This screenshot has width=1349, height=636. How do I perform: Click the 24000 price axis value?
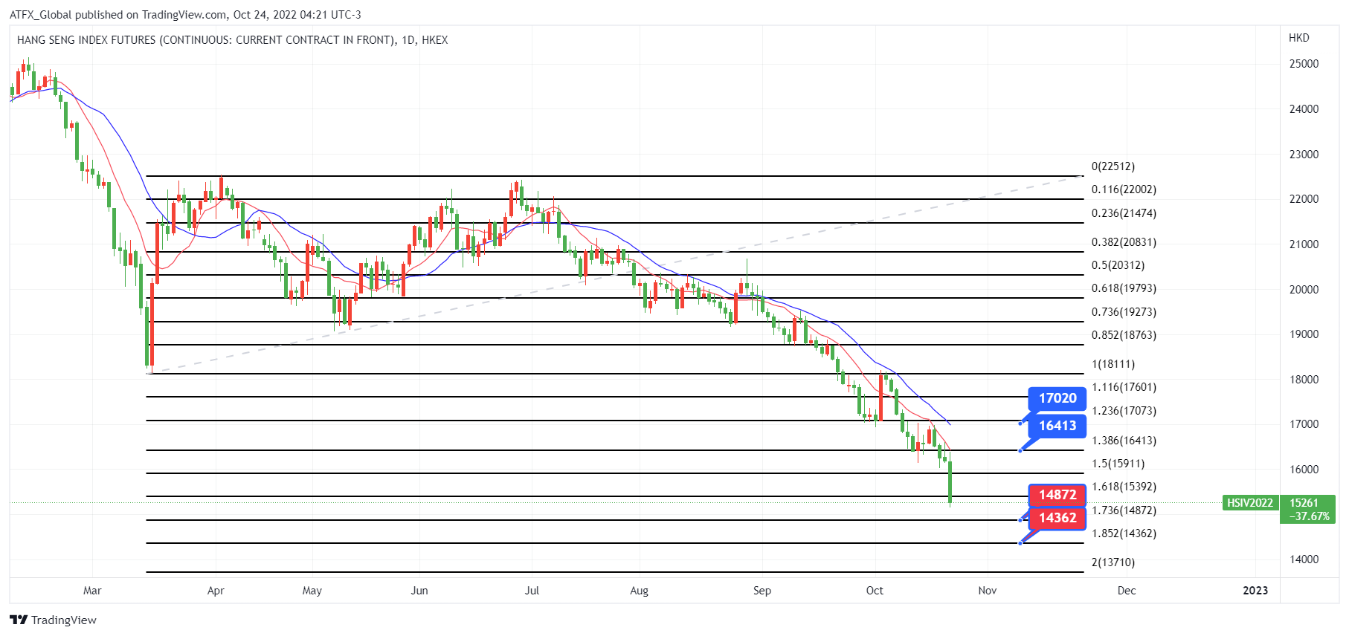pyautogui.click(x=1304, y=109)
